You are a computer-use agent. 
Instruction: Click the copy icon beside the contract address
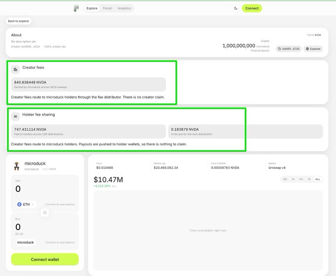[x=280, y=49]
